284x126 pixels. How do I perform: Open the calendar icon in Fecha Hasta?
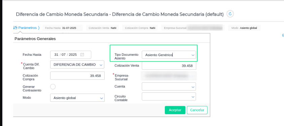click(82, 54)
